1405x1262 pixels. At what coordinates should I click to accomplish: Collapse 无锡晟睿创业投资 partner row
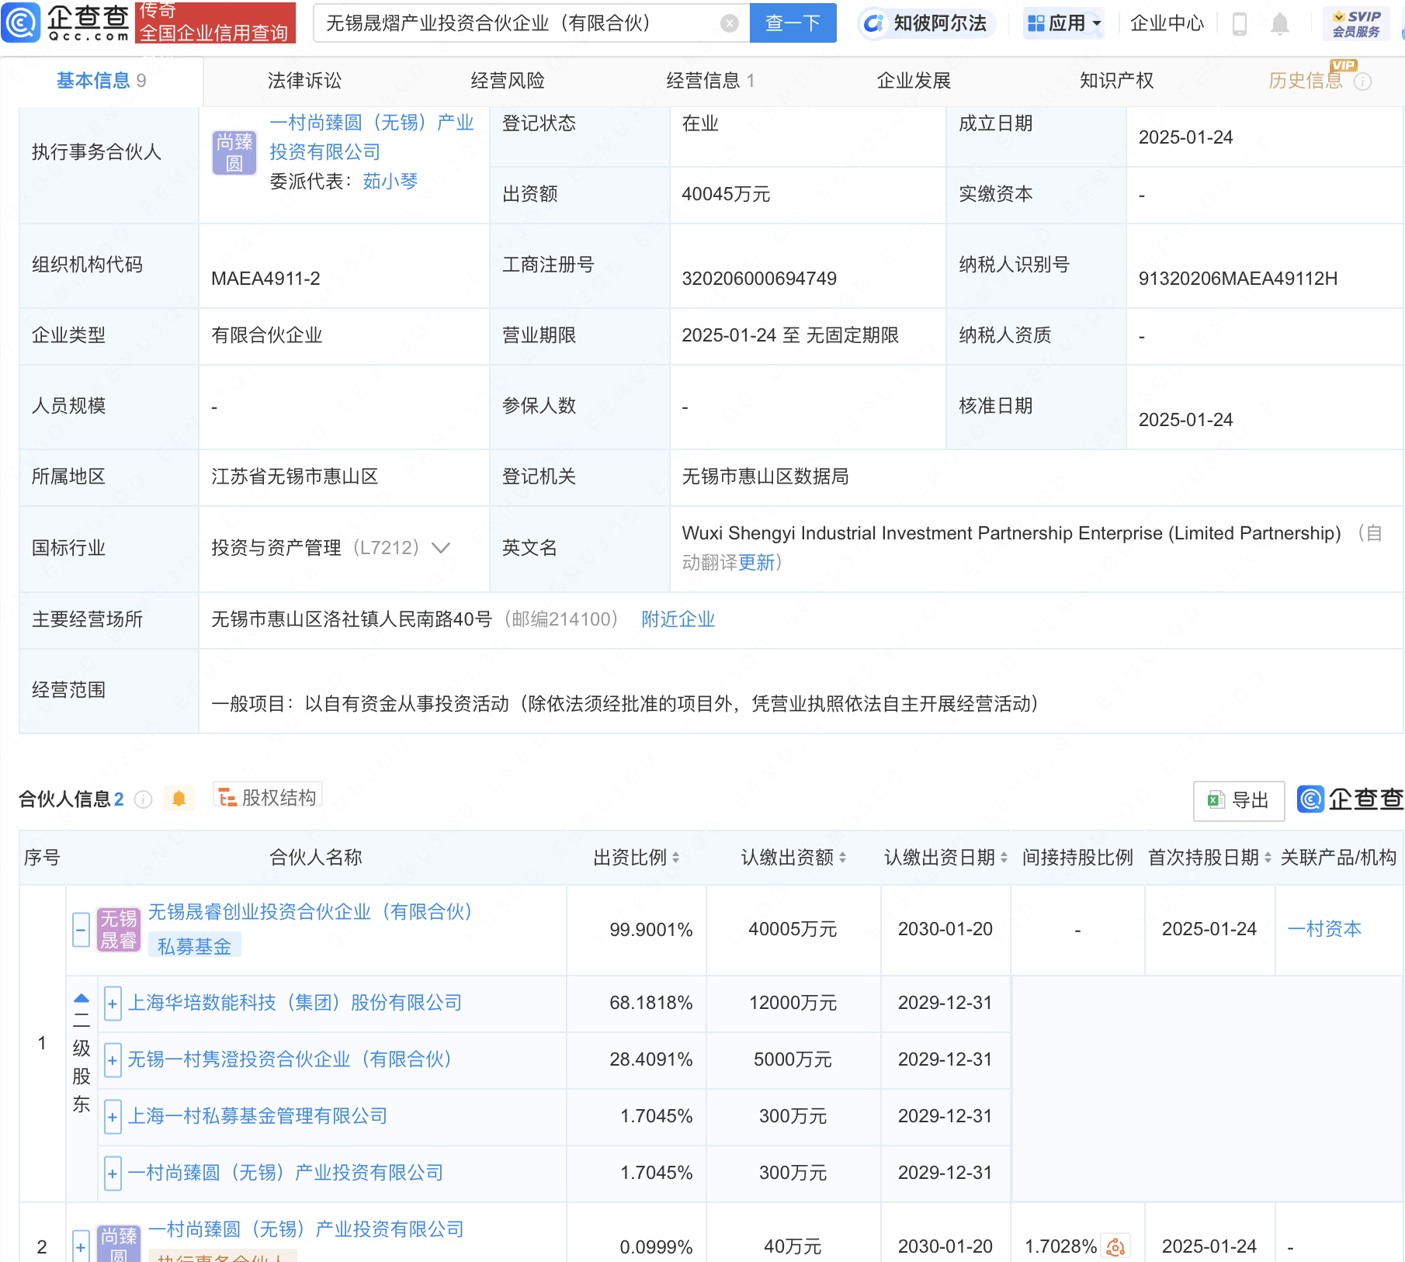[81, 929]
